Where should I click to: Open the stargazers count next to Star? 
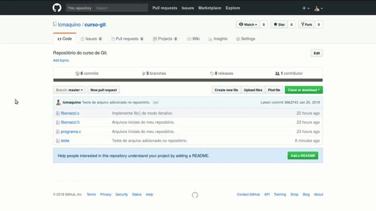pyautogui.click(x=291, y=25)
